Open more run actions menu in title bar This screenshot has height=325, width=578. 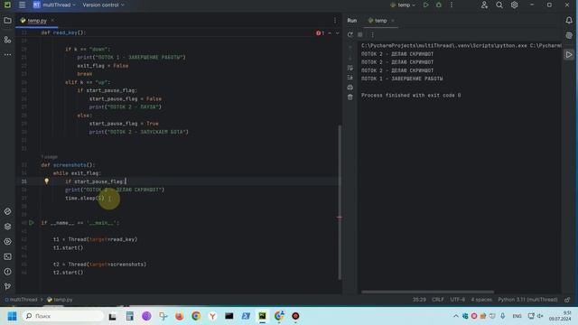(452, 5)
